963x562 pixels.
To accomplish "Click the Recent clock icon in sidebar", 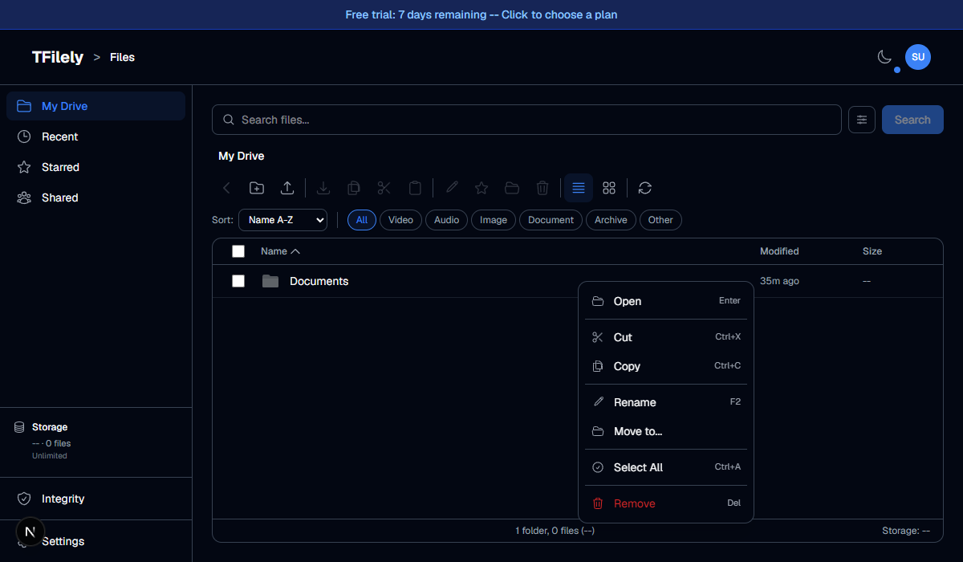I will 24,136.
